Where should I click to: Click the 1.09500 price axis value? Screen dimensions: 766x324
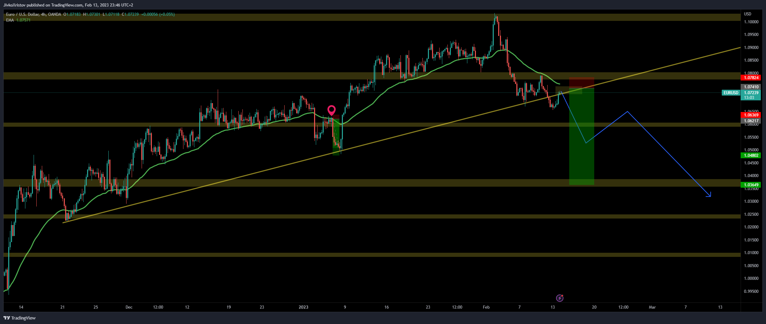(751, 35)
